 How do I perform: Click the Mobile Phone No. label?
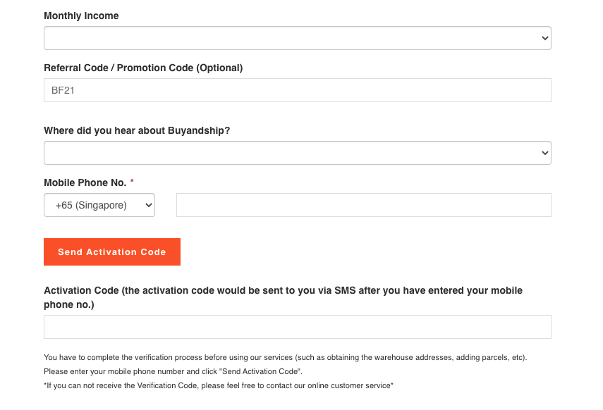(x=85, y=182)
